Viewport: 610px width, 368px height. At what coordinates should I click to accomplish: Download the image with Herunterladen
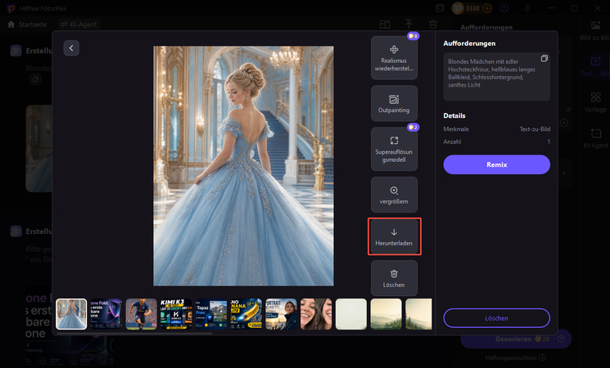[394, 236]
